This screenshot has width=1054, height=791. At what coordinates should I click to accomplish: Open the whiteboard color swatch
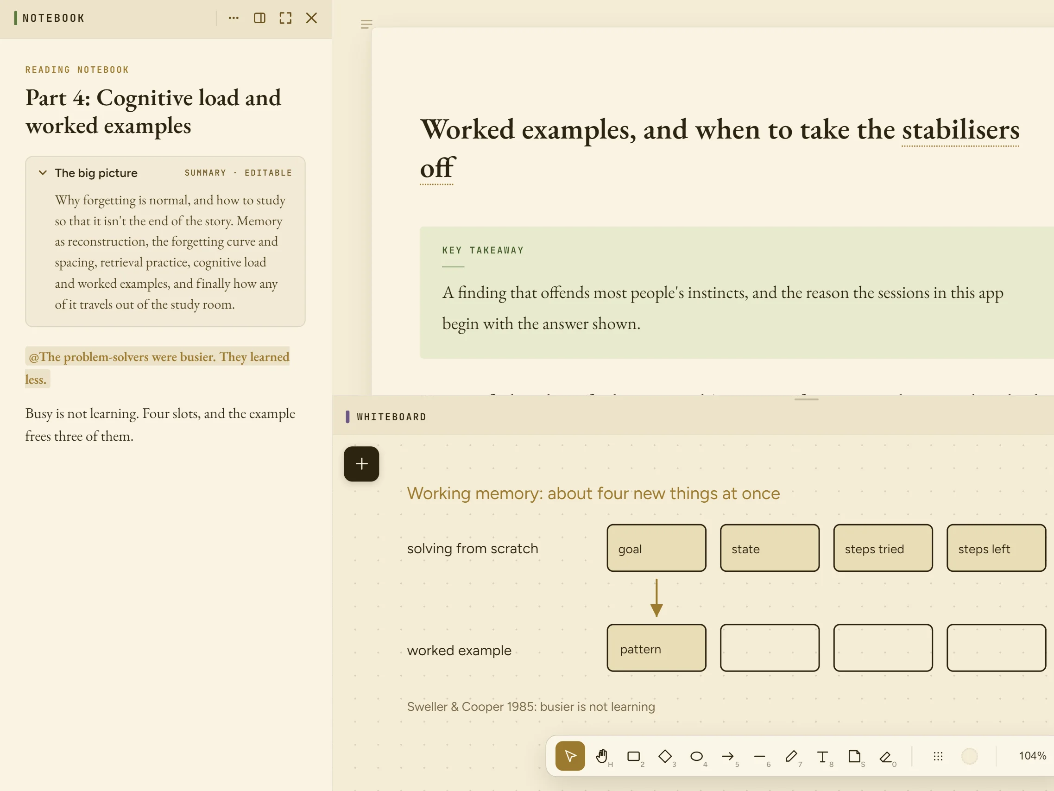coord(970,756)
